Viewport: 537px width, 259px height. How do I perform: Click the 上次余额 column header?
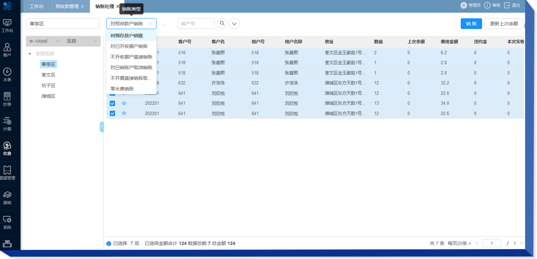(x=416, y=42)
